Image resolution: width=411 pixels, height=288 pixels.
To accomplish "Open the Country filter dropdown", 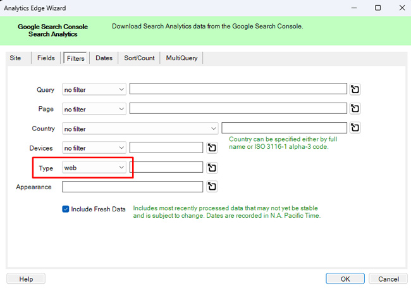I will click(140, 129).
